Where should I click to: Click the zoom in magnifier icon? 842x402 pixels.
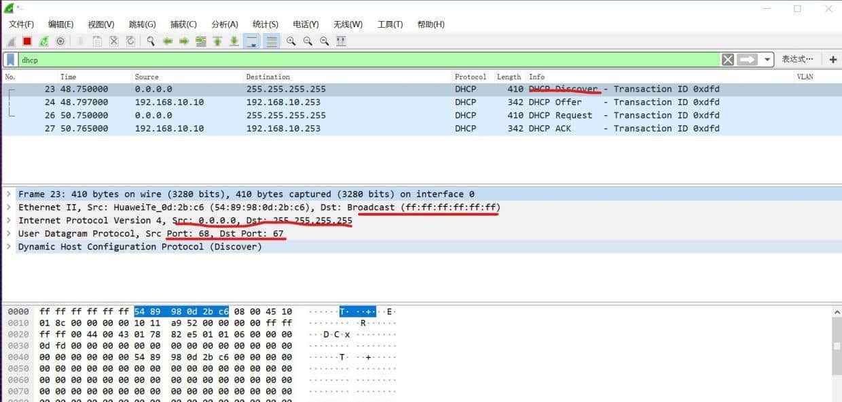(292, 41)
